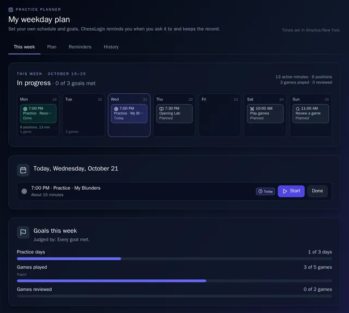Viewport: 349px width, 313px height.
Task: Click the book icon in Thursday's Opening Lab card
Action: 161,109
